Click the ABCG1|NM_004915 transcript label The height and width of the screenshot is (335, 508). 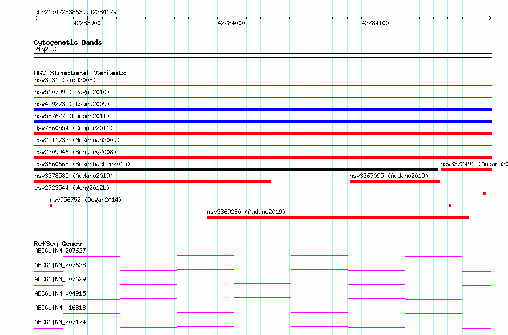tap(61, 293)
